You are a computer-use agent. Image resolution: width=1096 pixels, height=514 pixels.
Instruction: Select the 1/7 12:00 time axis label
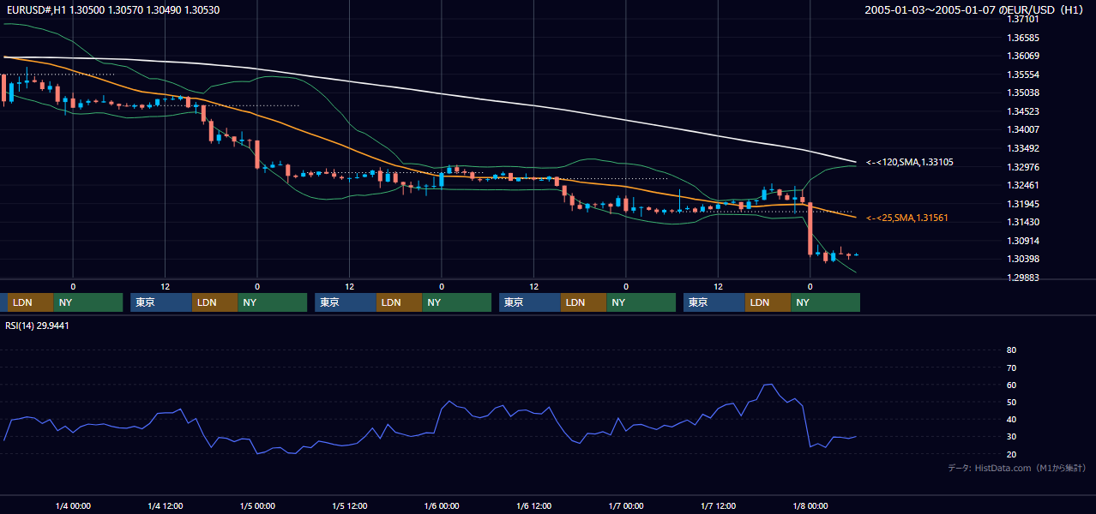pos(718,505)
